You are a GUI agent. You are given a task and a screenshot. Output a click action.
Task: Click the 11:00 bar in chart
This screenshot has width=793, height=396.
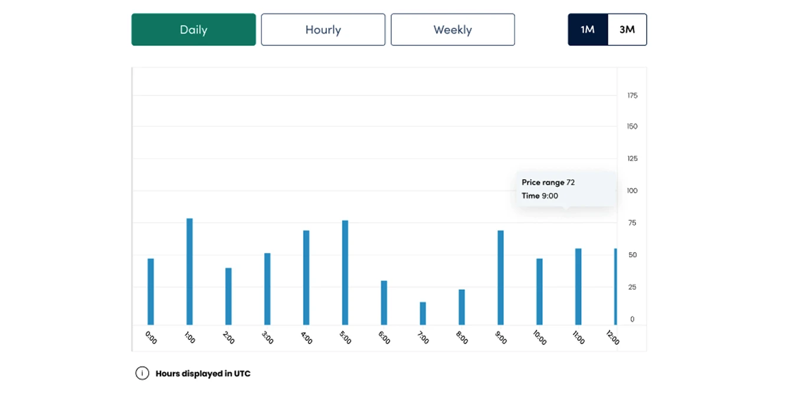579,287
